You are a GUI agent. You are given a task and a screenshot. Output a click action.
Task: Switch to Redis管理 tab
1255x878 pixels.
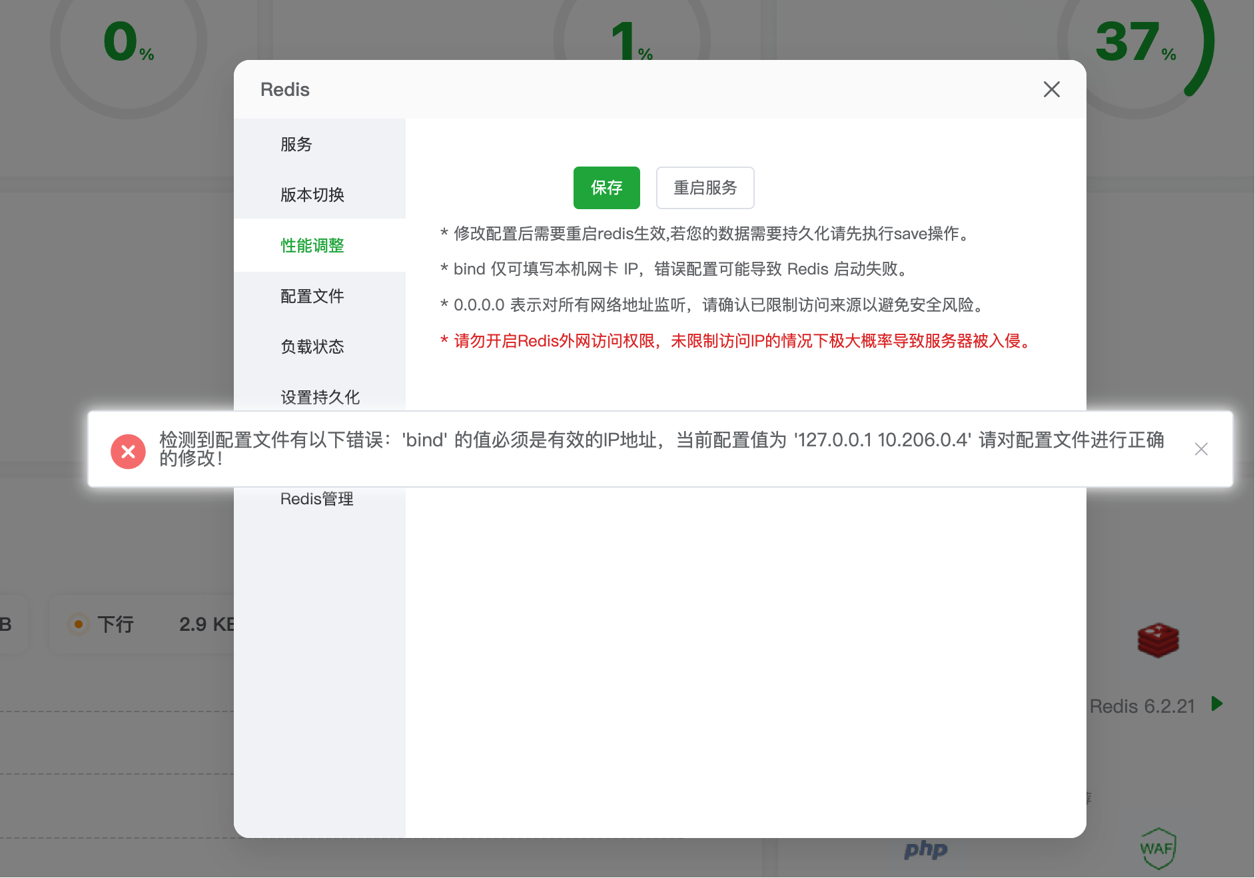[x=320, y=498]
